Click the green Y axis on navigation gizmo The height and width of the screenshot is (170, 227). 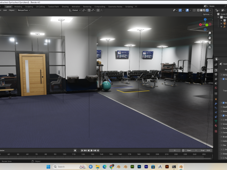pyautogui.click(x=207, y=25)
